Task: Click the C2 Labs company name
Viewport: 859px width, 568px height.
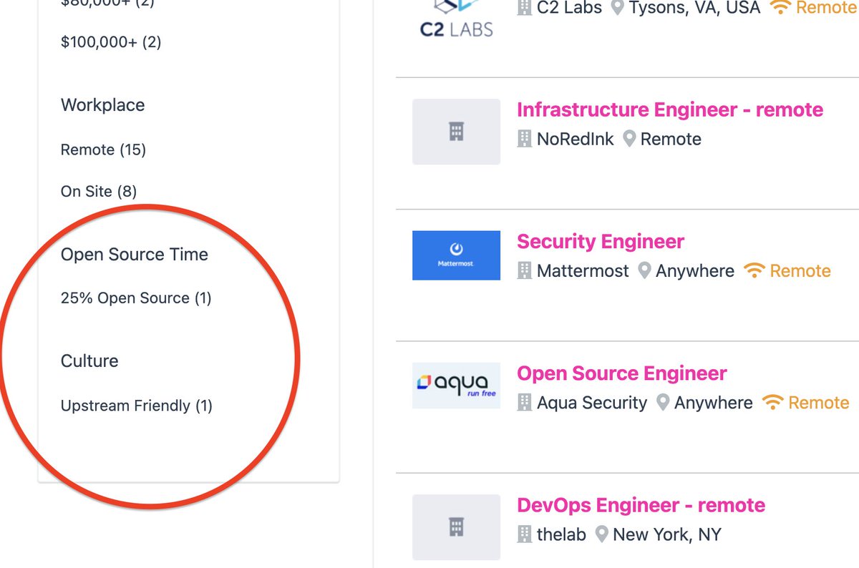Action: [571, 8]
